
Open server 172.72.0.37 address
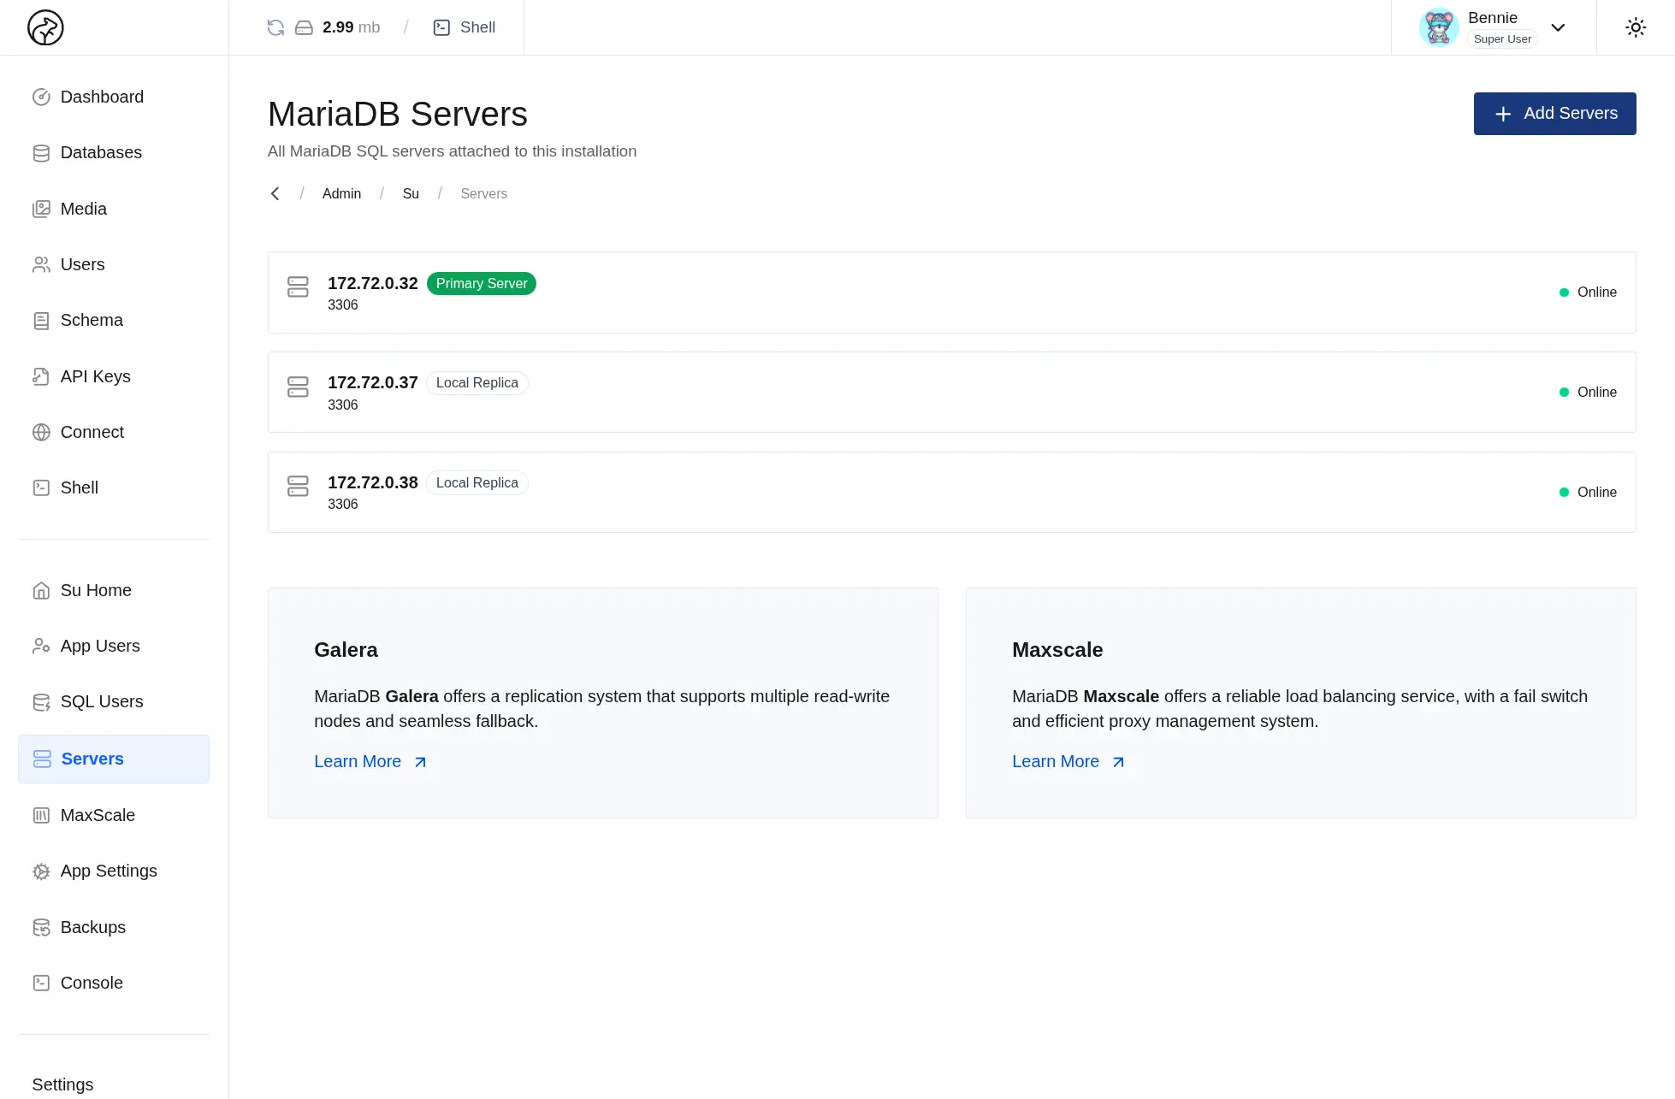(x=373, y=382)
